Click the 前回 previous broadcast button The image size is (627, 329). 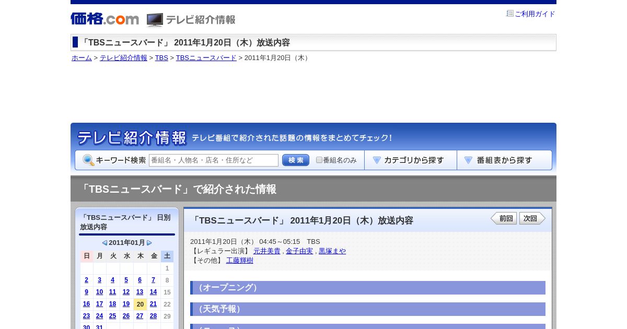(504, 218)
